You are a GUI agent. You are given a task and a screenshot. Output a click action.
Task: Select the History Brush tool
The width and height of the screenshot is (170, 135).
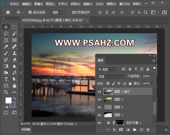click(6, 60)
